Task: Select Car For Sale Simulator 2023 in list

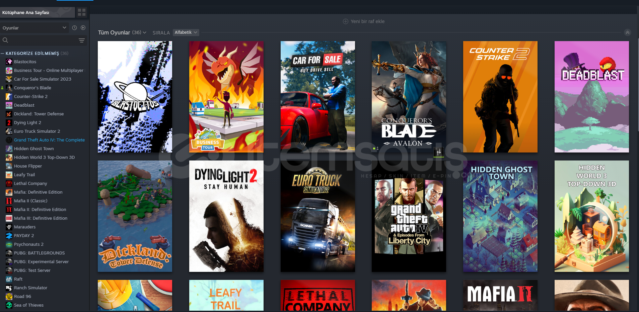Action: click(43, 79)
